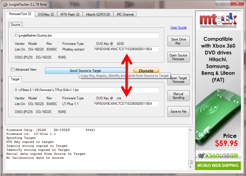Click the log scrollbar thumb
Screen dimensions: 246x176
point(190,162)
